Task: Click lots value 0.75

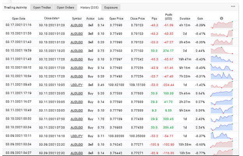Action: tap(101, 51)
